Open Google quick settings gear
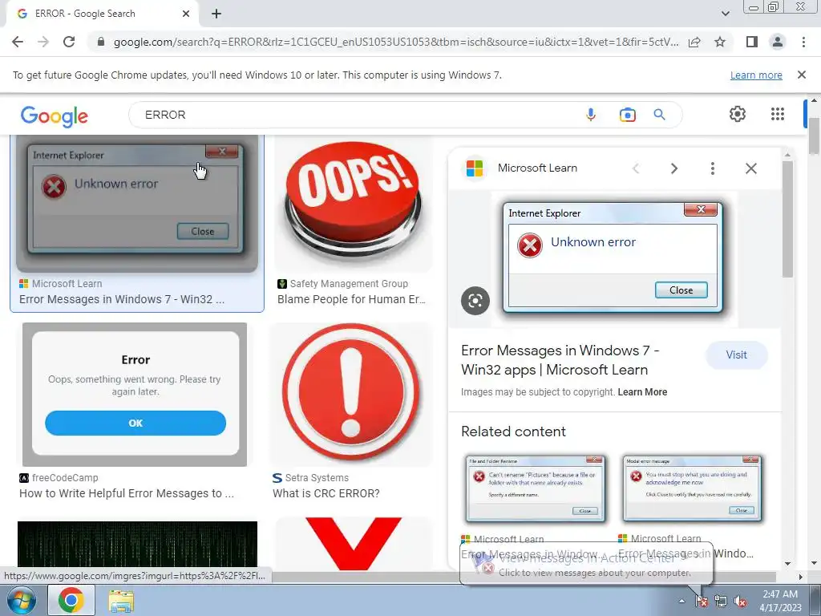 [738, 114]
